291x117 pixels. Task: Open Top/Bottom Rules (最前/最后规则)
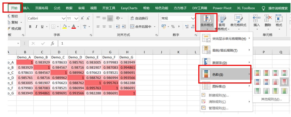[x=226, y=50]
